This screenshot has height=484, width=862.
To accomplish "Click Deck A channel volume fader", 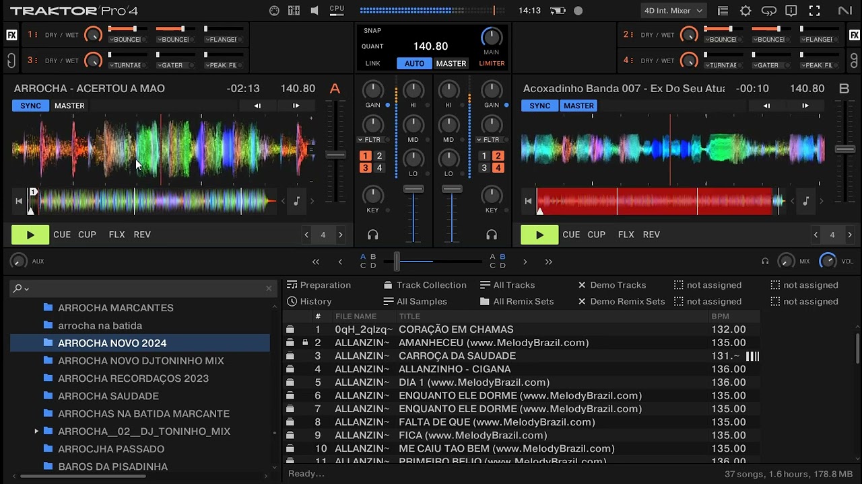I will (413, 189).
